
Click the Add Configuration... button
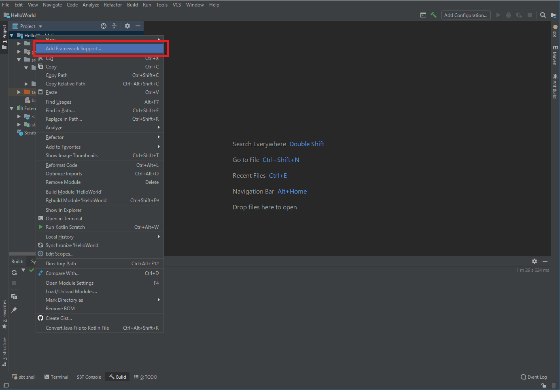466,15
